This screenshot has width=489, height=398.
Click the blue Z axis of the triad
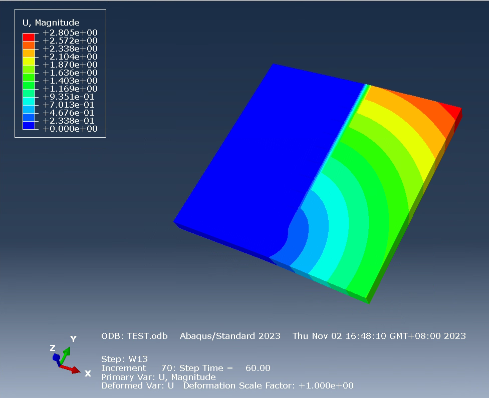tap(57, 359)
